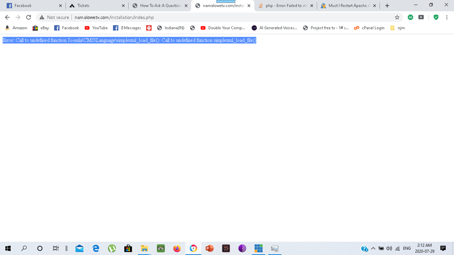Screen dimensions: 454x255
Task: Open a new browser tab
Action: coord(387,6)
